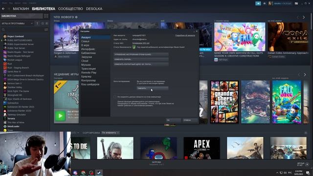The width and height of the screenshot is (313, 176).
Task: Select Rocket League in game list
Action: pos(15,60)
